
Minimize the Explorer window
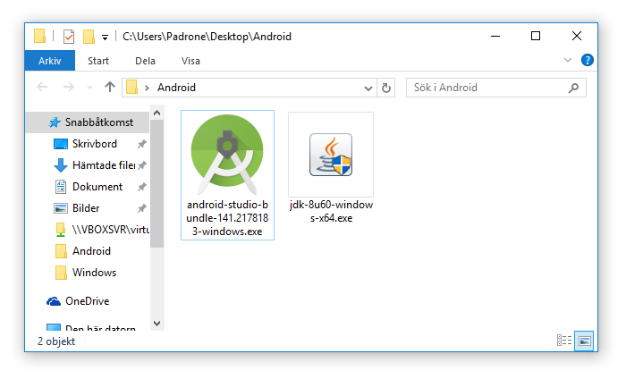tap(495, 37)
